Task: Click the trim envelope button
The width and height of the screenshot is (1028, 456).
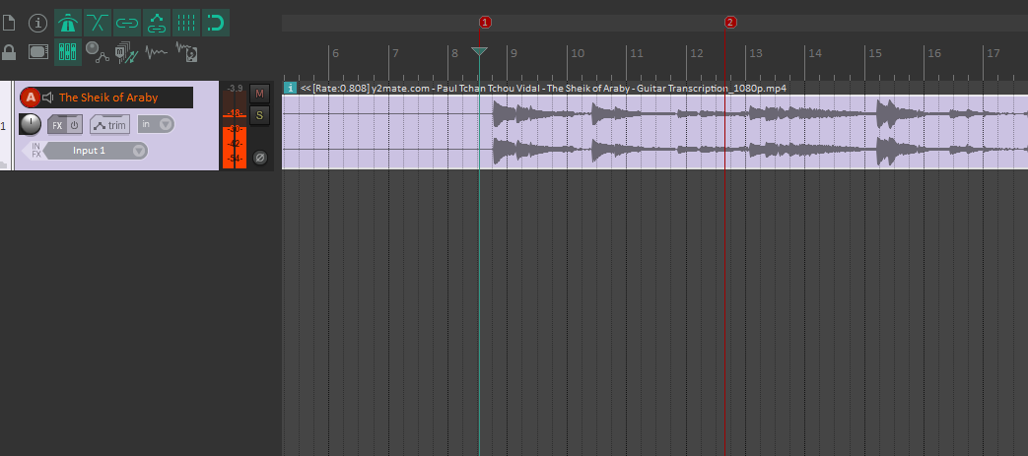Action: (x=110, y=125)
